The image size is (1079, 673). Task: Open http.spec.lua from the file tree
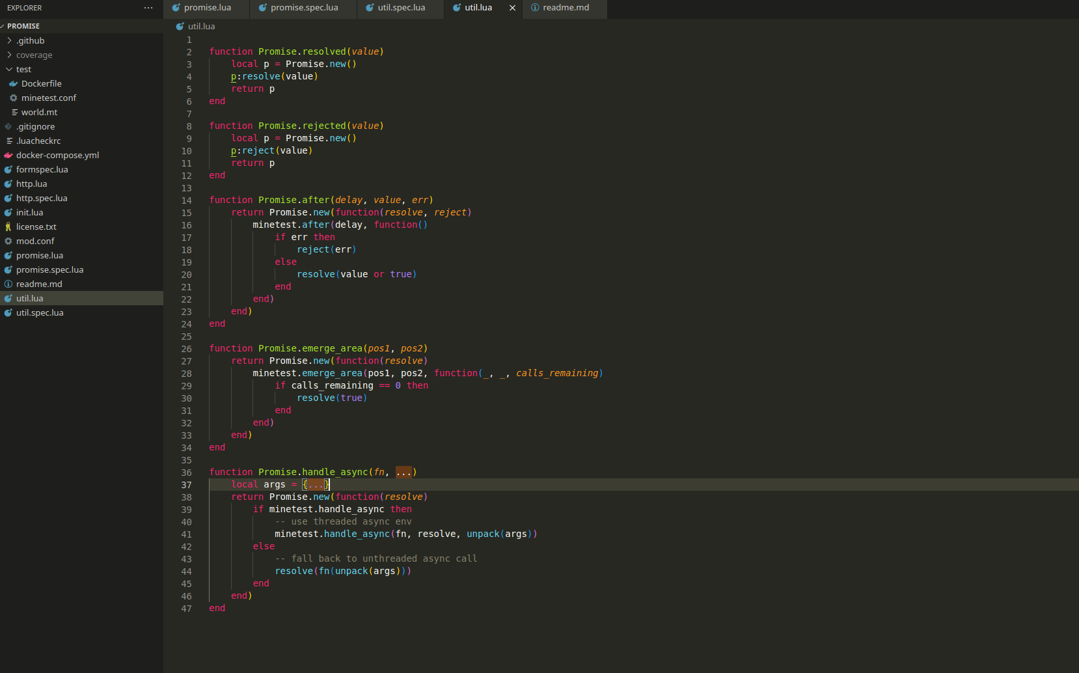42,199
